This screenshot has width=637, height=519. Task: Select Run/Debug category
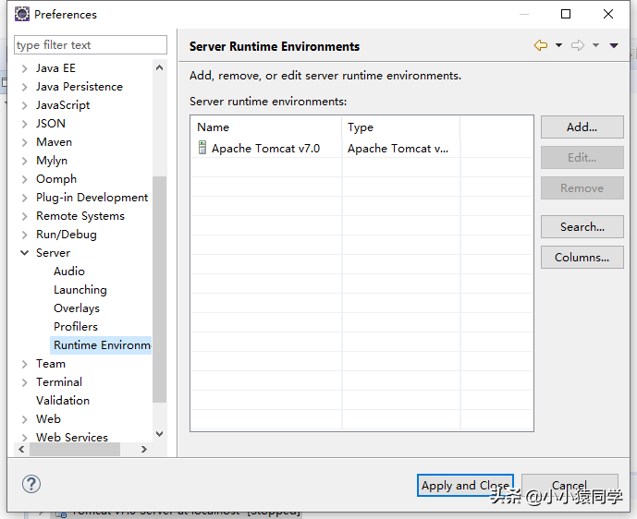67,235
